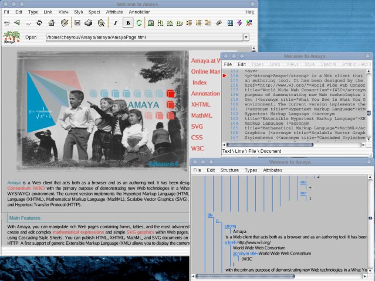Open graphics palette icon at toolbar end

tap(249, 23)
